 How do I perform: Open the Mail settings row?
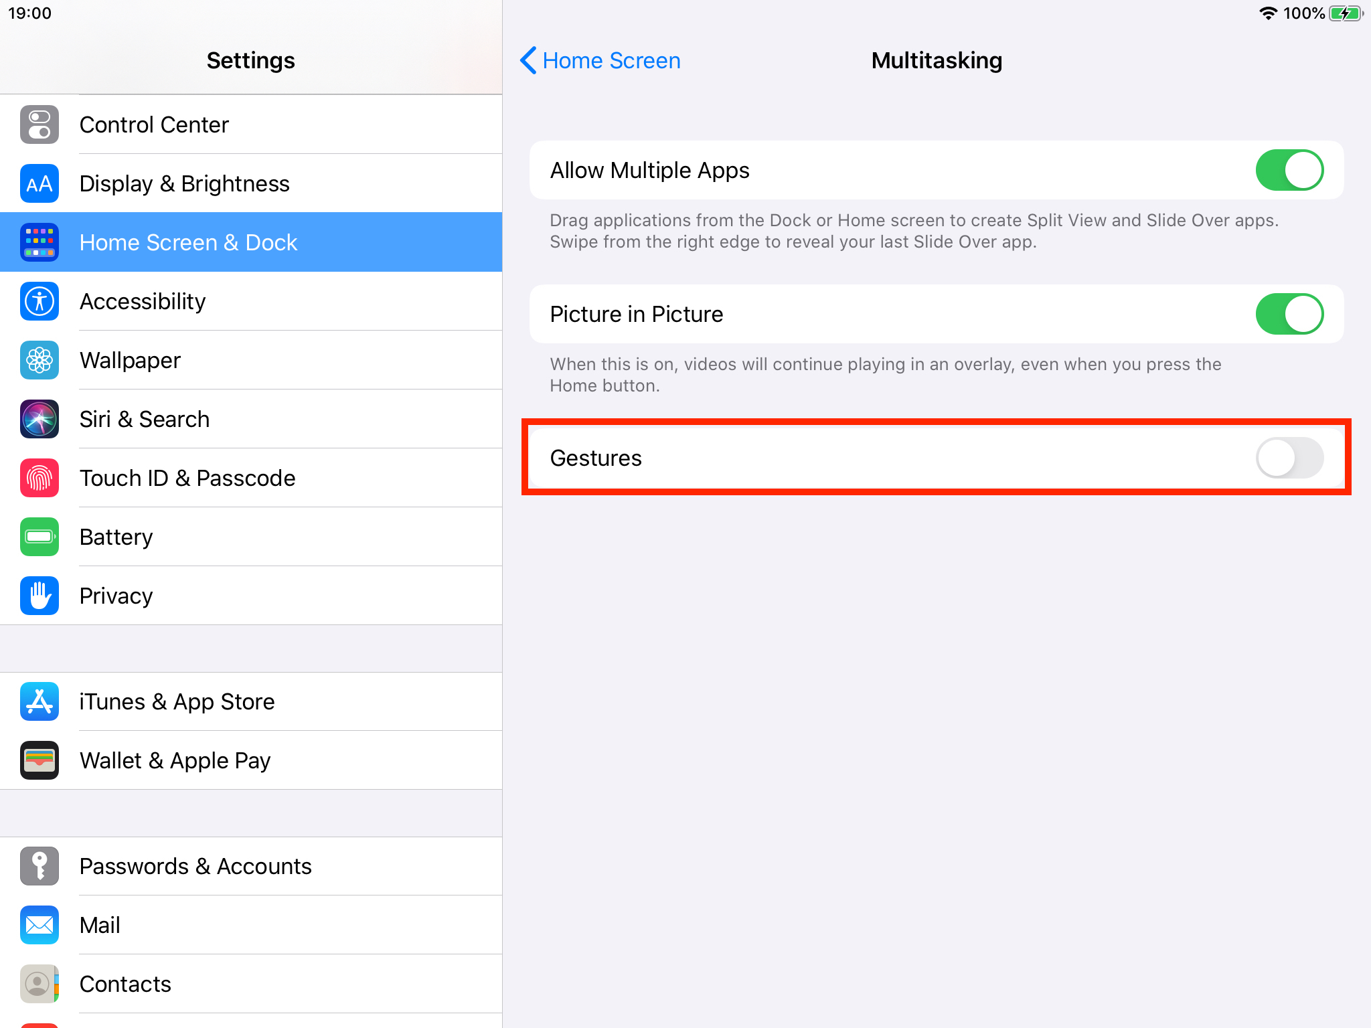tap(251, 925)
